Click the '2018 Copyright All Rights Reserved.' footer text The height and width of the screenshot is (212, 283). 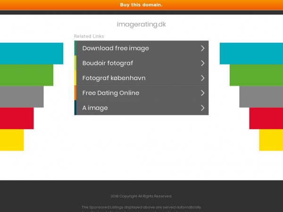pyautogui.click(x=141, y=196)
